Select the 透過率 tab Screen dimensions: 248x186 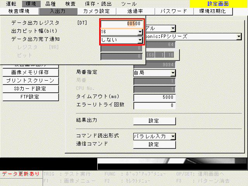click(x=135, y=11)
